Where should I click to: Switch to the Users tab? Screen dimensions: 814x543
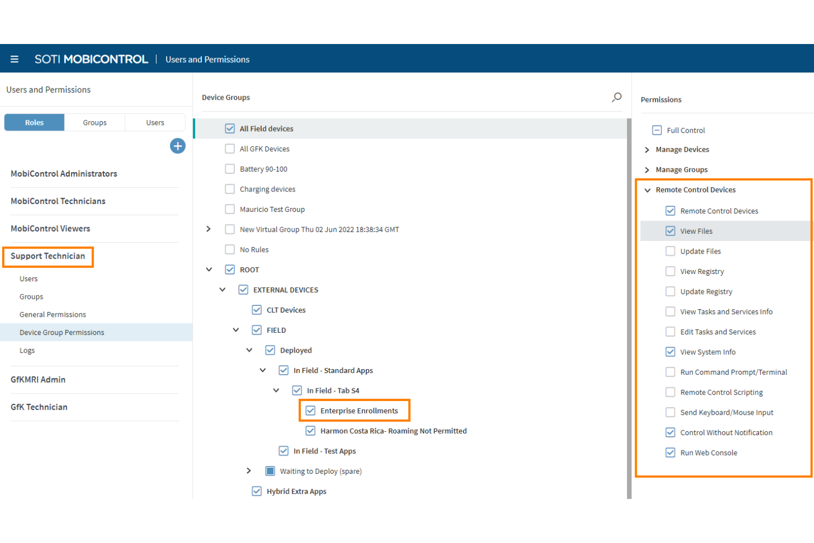[x=155, y=123]
